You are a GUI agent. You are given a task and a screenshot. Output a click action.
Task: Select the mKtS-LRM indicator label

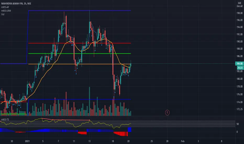[6, 11]
